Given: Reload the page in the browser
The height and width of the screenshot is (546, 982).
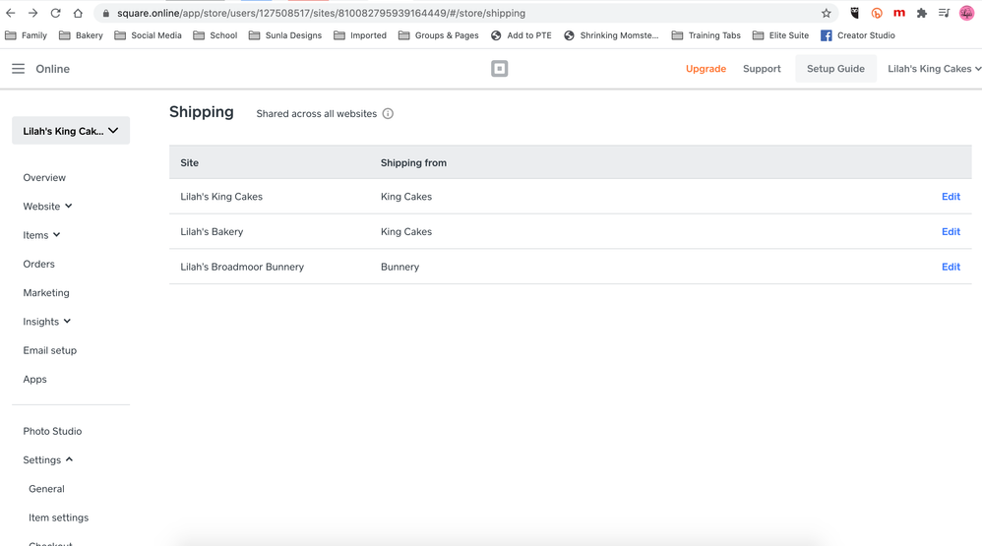Looking at the screenshot, I should click(x=55, y=13).
